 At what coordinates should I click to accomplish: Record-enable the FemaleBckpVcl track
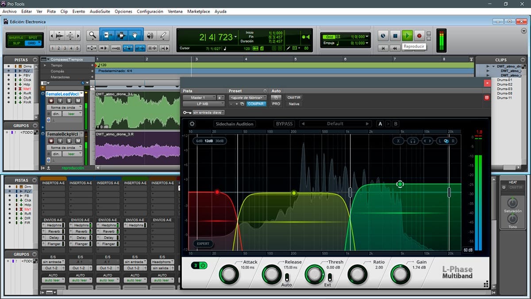click(x=51, y=141)
